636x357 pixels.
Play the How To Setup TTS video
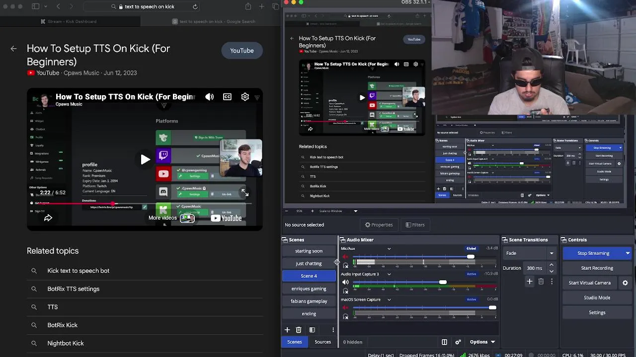pos(145,159)
